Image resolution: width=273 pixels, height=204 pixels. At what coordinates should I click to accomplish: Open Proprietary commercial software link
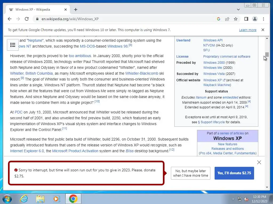227,57
